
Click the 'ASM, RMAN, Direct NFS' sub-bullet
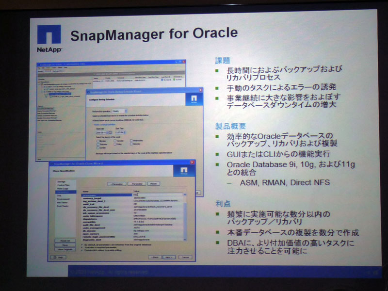tap(285, 183)
